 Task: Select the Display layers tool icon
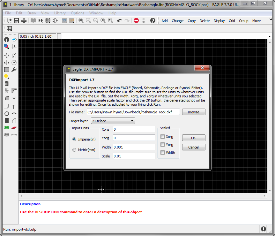7,47
